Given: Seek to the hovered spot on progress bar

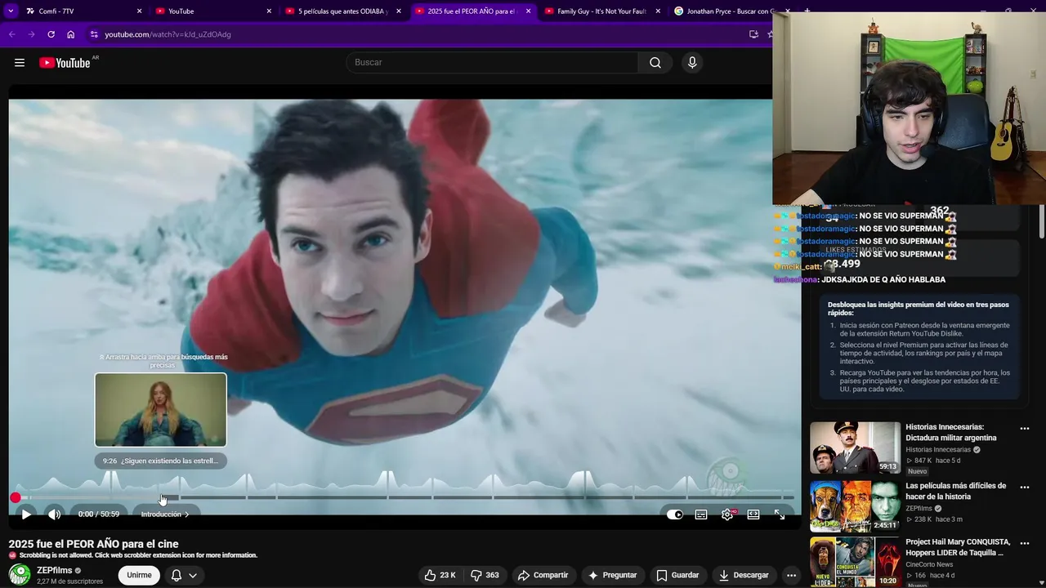Looking at the screenshot, I should tap(162, 497).
